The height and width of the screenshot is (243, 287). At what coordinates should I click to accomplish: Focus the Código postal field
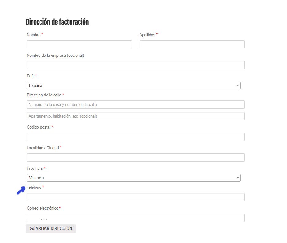(x=136, y=137)
